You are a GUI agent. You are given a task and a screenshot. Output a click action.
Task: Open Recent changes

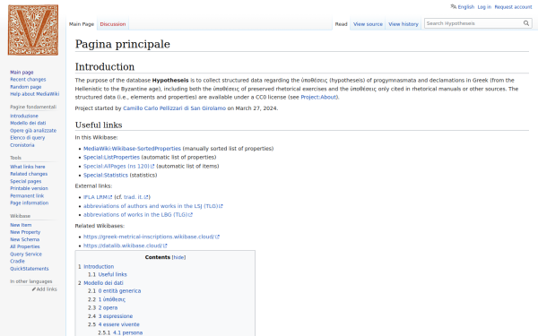[28, 79]
